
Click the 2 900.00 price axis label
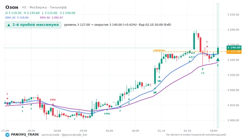(x=233, y=120)
